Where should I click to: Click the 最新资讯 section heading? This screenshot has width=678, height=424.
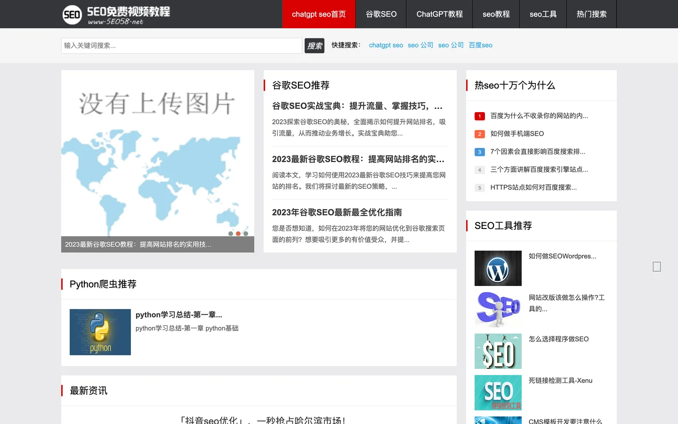[89, 391]
